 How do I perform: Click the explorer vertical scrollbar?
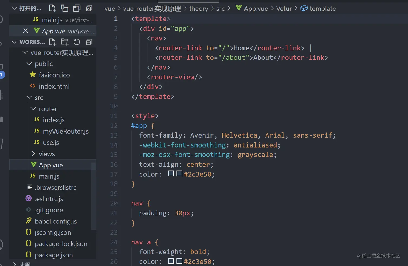tap(94, 196)
